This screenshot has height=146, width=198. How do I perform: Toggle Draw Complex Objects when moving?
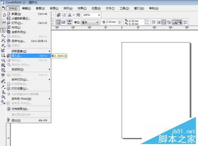pyautogui.click(x=175, y=22)
